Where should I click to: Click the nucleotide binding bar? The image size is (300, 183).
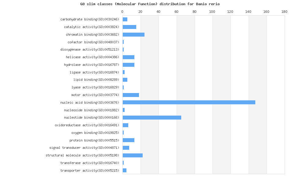152,117
